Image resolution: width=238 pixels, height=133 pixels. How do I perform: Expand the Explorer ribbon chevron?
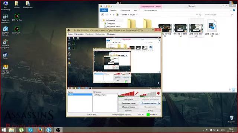pyautogui.click(x=231, y=10)
